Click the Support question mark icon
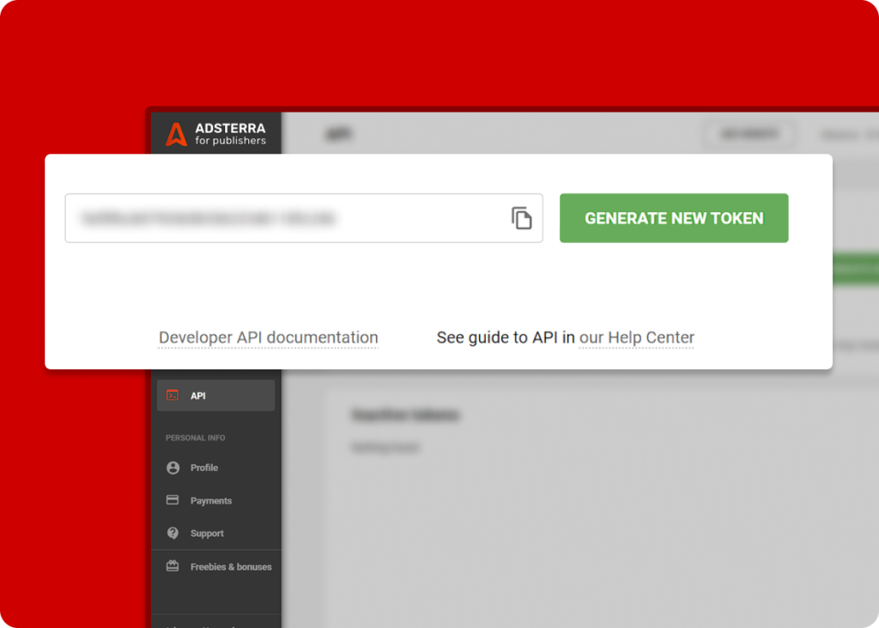879x628 pixels. [173, 533]
